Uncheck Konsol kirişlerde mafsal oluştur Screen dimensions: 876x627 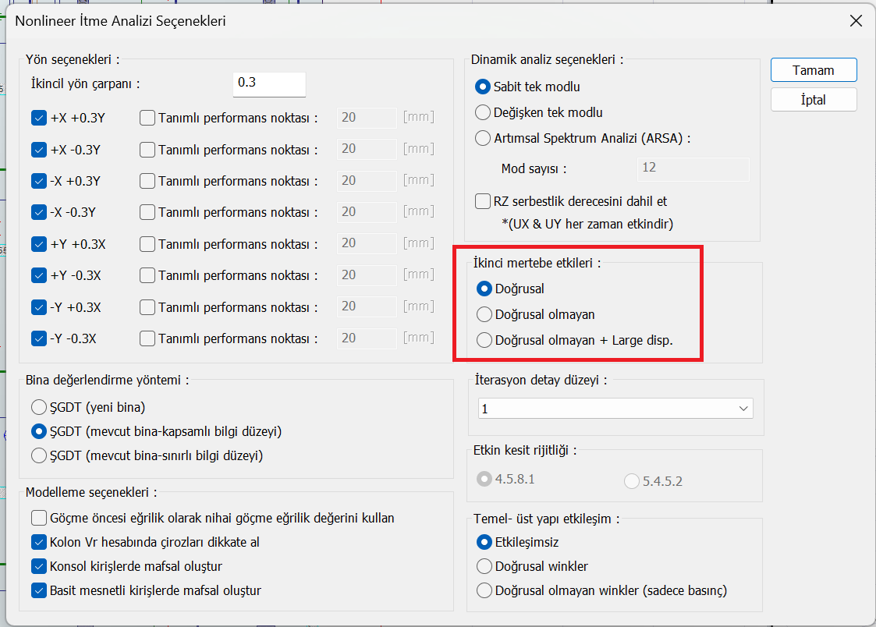[39, 566]
